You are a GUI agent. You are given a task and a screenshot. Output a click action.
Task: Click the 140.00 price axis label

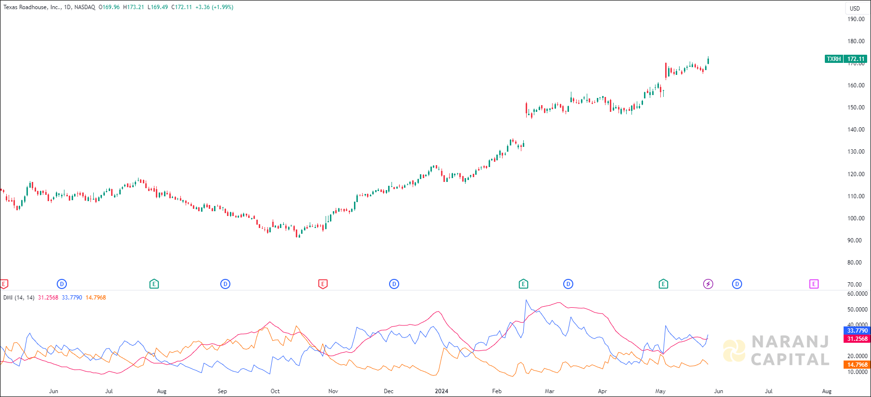(856, 130)
